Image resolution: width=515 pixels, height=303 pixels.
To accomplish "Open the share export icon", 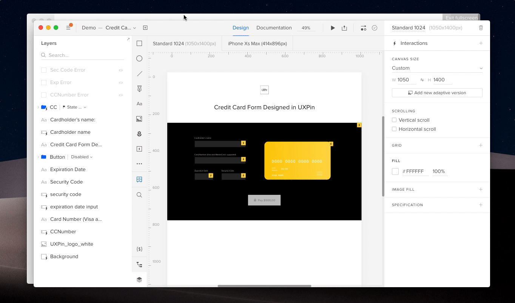I will (344, 28).
